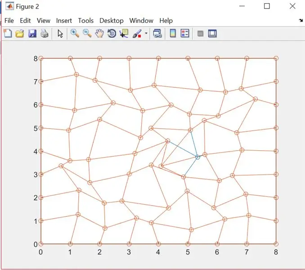Screen dimensions: 305x270
Task: Click the x-axis tick label 3
Action: pos(129,252)
